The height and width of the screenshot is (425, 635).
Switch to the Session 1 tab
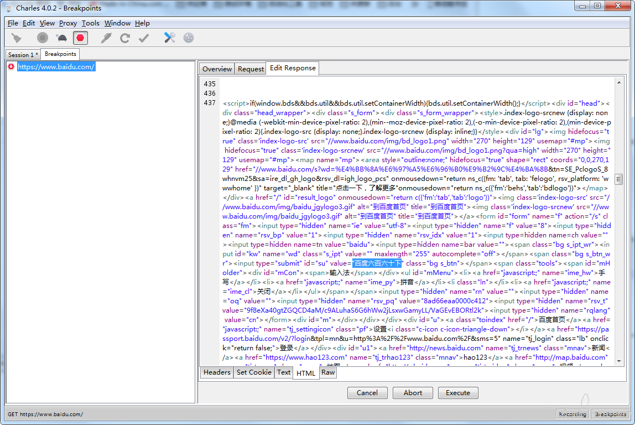coord(23,55)
